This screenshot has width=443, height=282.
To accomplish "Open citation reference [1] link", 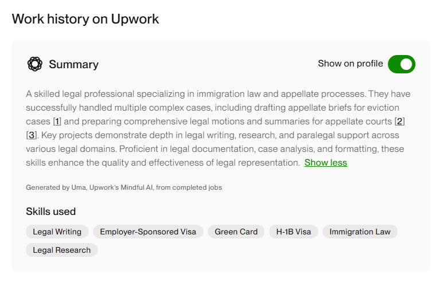I will (x=57, y=122).
